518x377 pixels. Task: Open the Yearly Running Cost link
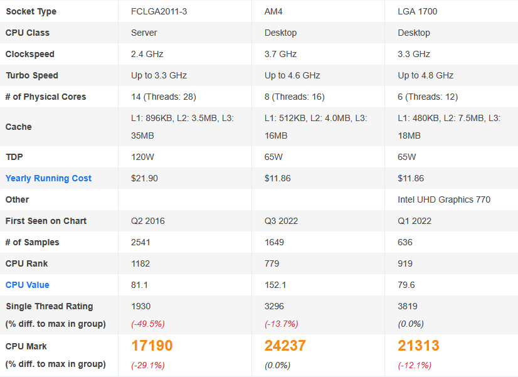pyautogui.click(x=48, y=178)
